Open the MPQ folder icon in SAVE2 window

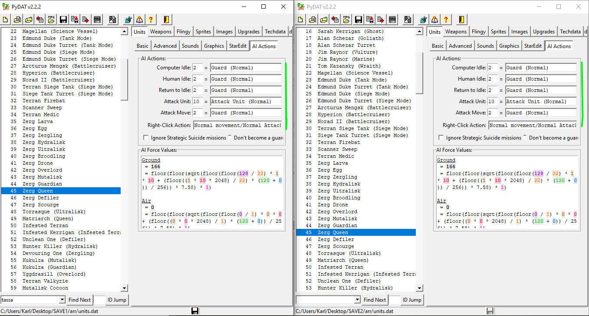(x=346, y=20)
